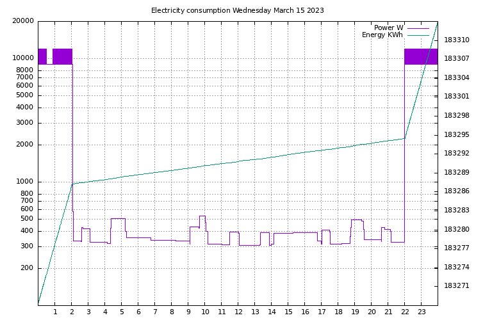Click hour label 11 on the x-axis
The width and height of the screenshot is (492, 320).
[x=222, y=312]
